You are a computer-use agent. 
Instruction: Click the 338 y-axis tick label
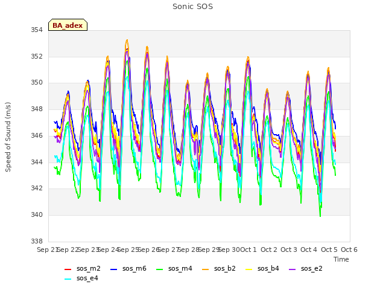pos(37,241)
